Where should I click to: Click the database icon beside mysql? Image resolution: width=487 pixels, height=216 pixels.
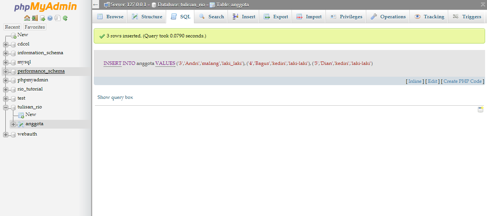click(x=13, y=62)
